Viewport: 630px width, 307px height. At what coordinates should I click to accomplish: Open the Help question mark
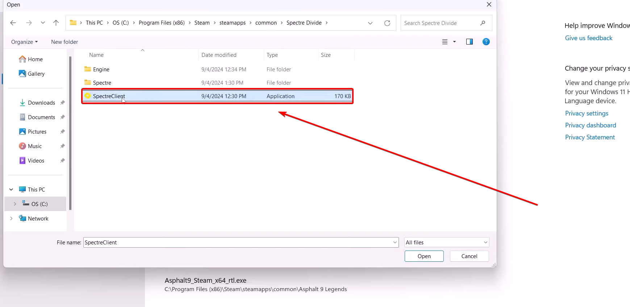point(486,42)
